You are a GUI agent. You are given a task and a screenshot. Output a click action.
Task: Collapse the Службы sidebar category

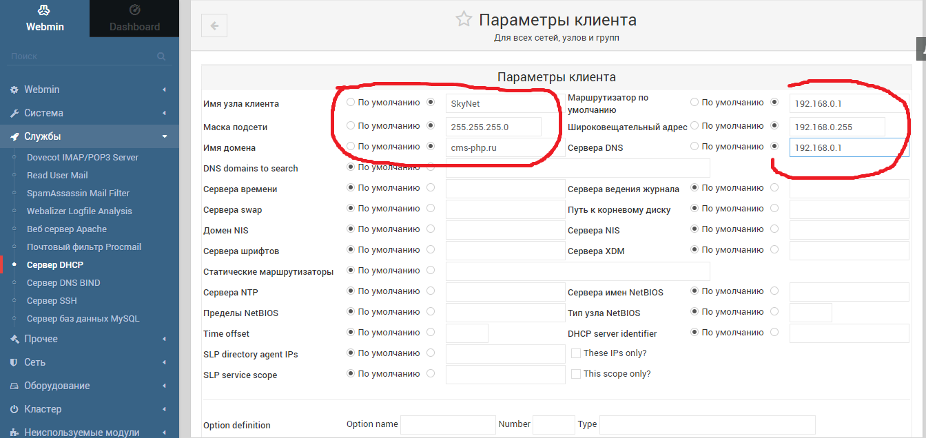[x=90, y=136]
